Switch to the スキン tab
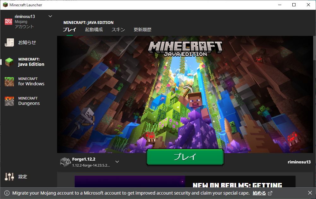Viewport: 316px width, 199px height. click(119, 29)
